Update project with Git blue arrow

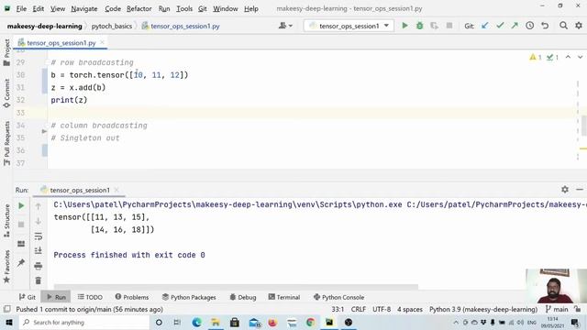485,26
